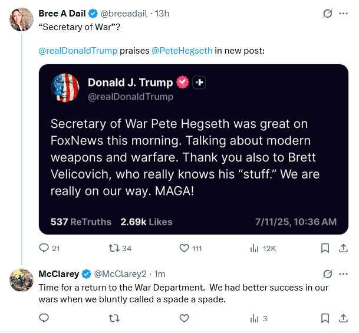The height and width of the screenshot is (333, 359).
Task: Open Grok explain icon on McClarey's reply
Action: click(327, 274)
